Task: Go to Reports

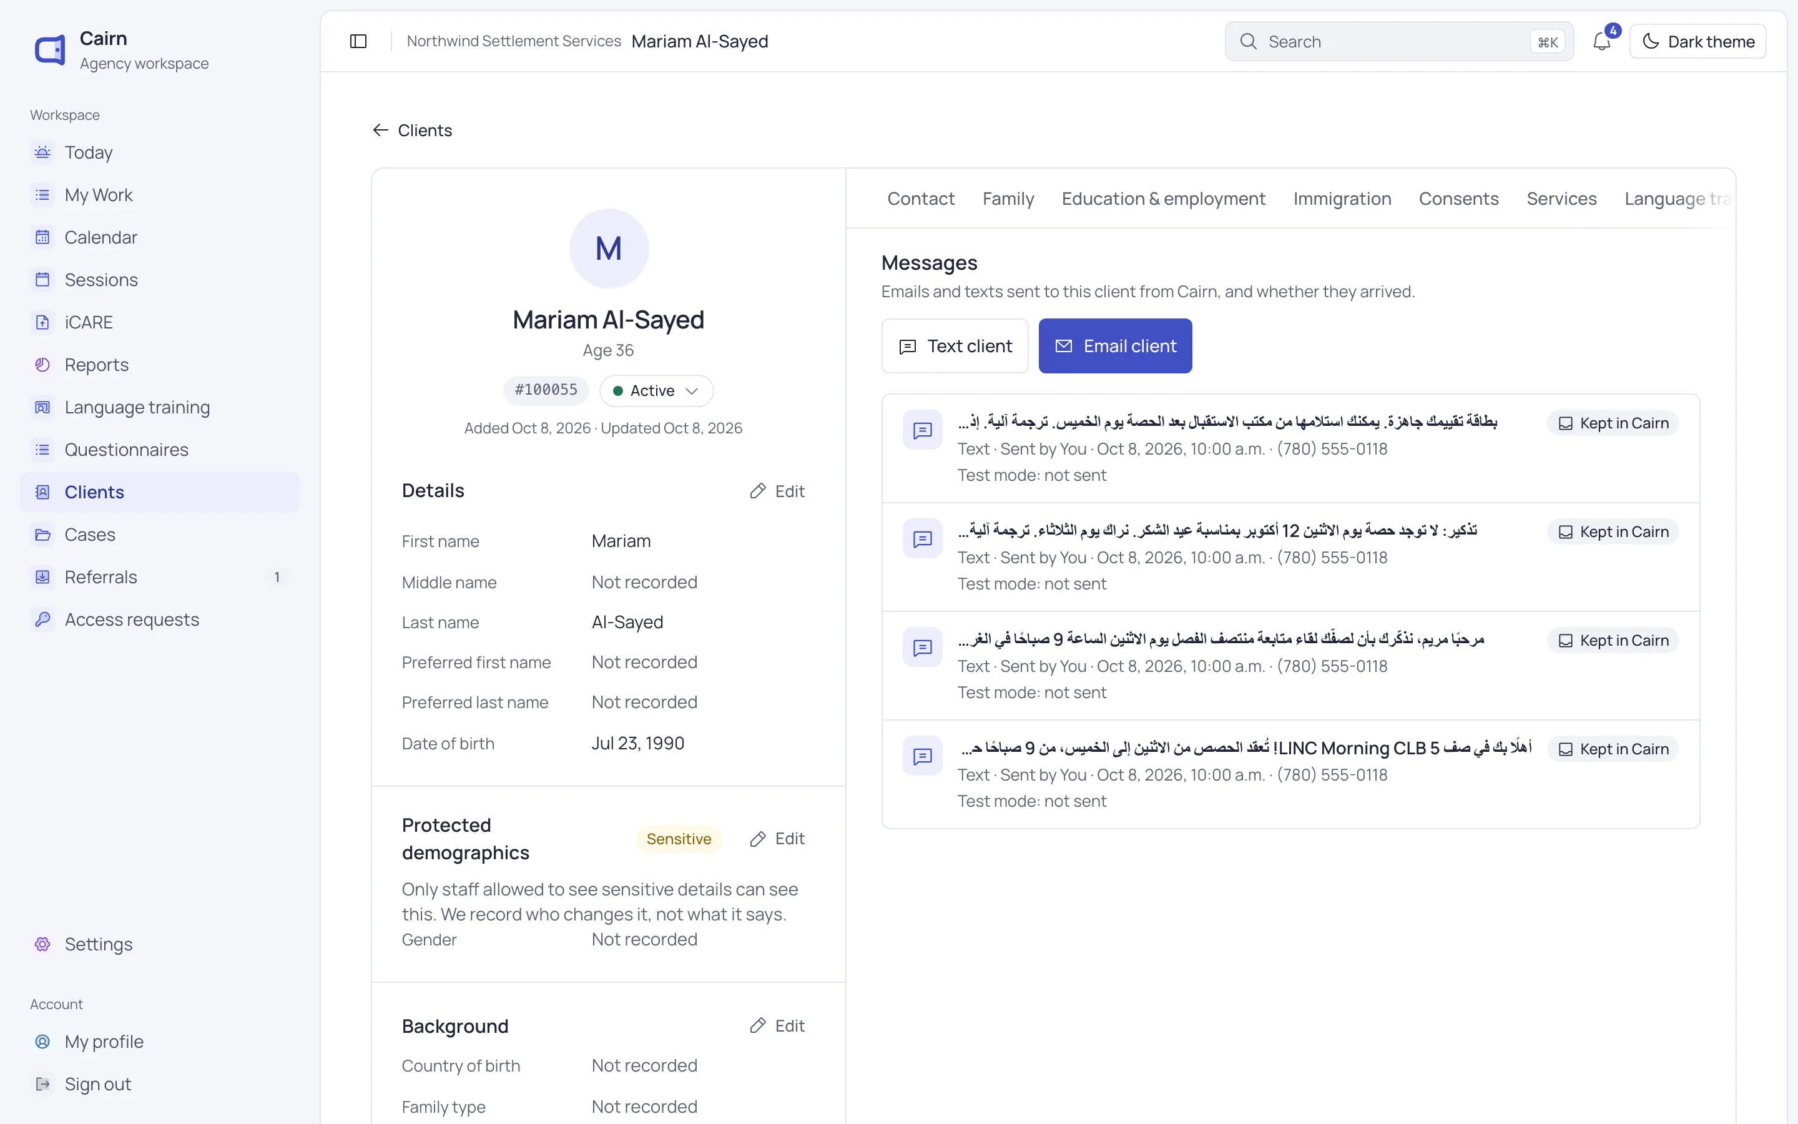Action: click(160, 364)
